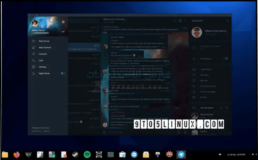Select New Group menu item
Viewport: 258px width, 160px height.
point(44,41)
